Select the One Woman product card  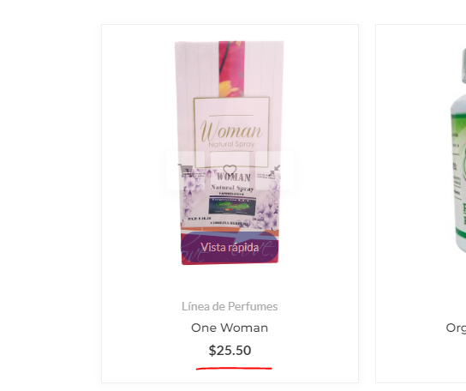pos(230,203)
